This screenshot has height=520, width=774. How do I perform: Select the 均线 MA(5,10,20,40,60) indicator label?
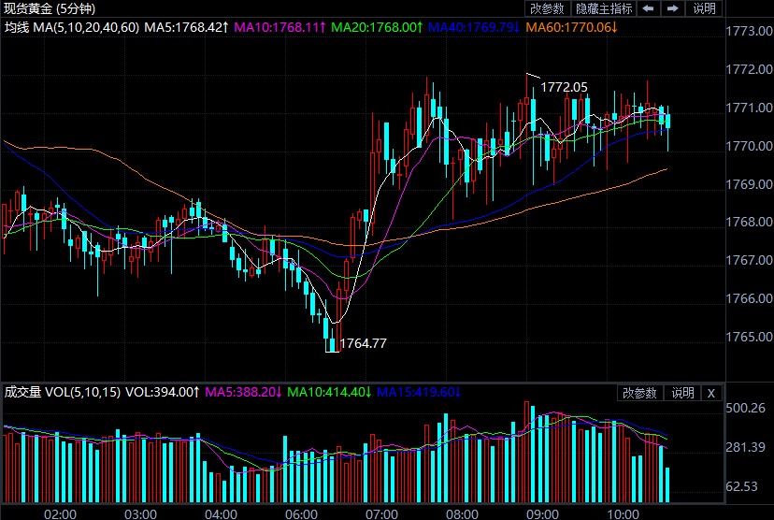pyautogui.click(x=72, y=28)
